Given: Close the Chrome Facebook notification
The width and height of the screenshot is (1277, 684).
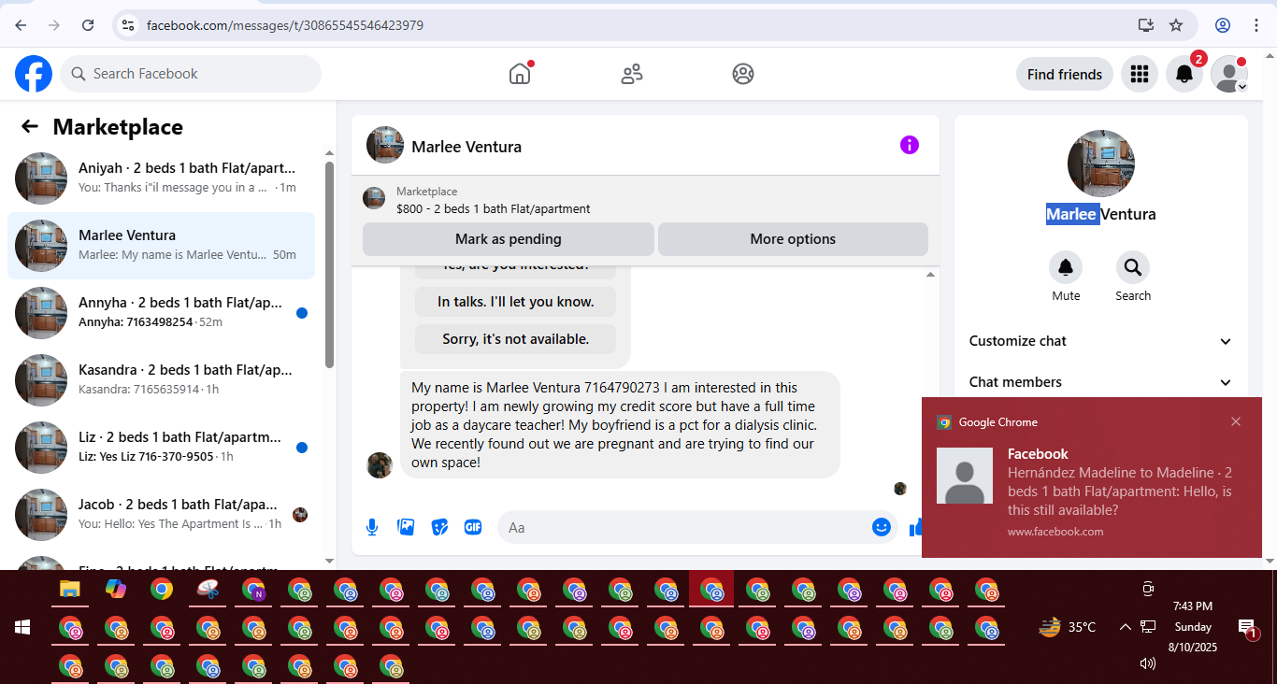Looking at the screenshot, I should click(x=1236, y=421).
